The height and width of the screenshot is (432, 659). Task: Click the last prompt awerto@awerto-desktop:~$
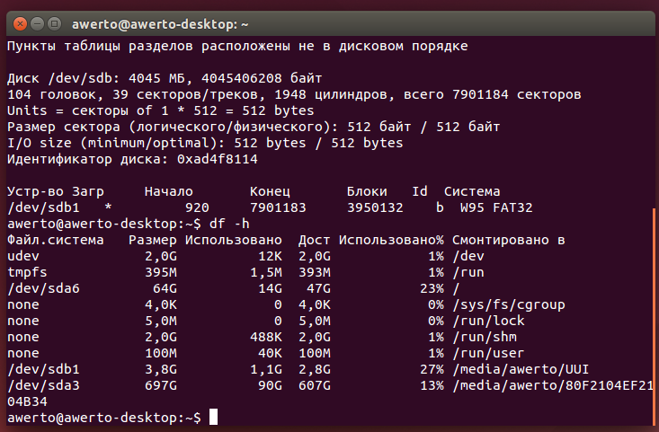point(104,418)
